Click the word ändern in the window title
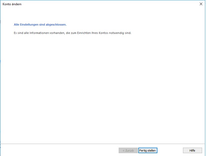 coord(16,4)
